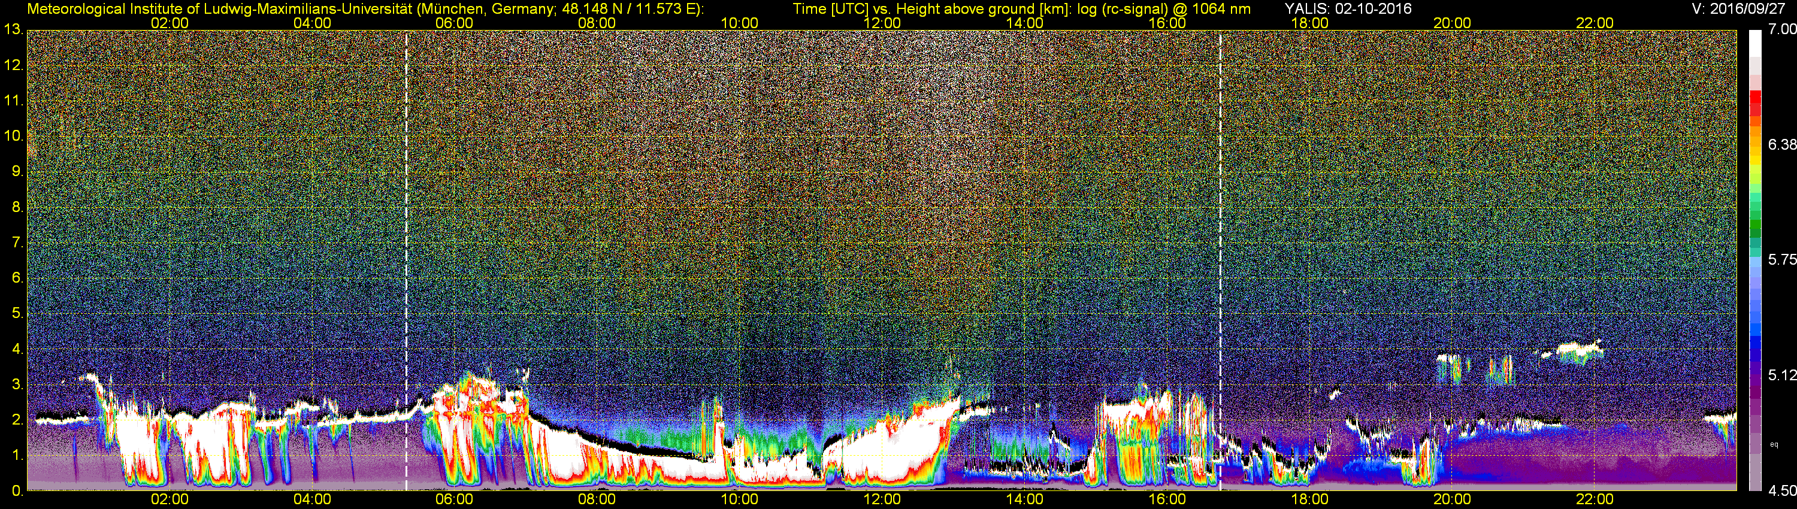
Task: Click the 4.50 value on the color scale
Action: tap(1781, 491)
